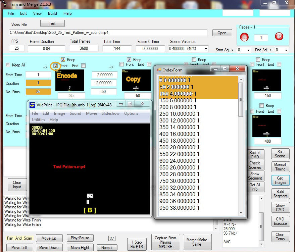The image size is (295, 252).
Task: Select the thumbnail labeled 150
Action: click(x=266, y=80)
